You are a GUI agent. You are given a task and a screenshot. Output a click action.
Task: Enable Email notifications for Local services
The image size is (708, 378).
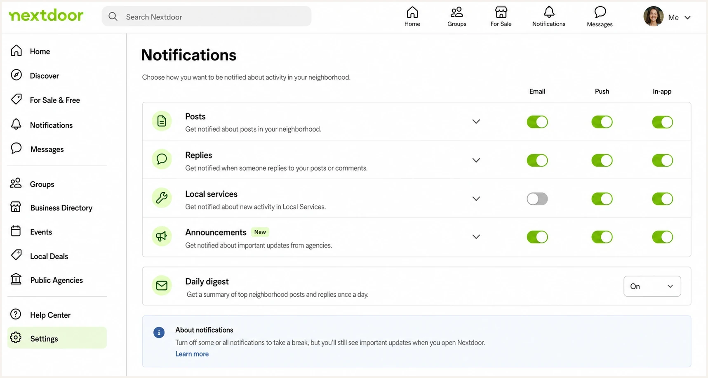pos(537,199)
